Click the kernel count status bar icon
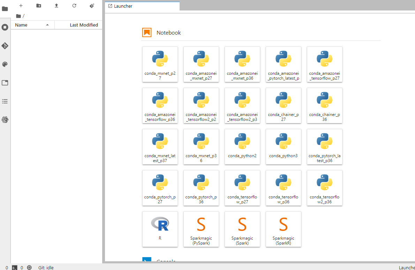This screenshot has height=270, width=415. 29,268
